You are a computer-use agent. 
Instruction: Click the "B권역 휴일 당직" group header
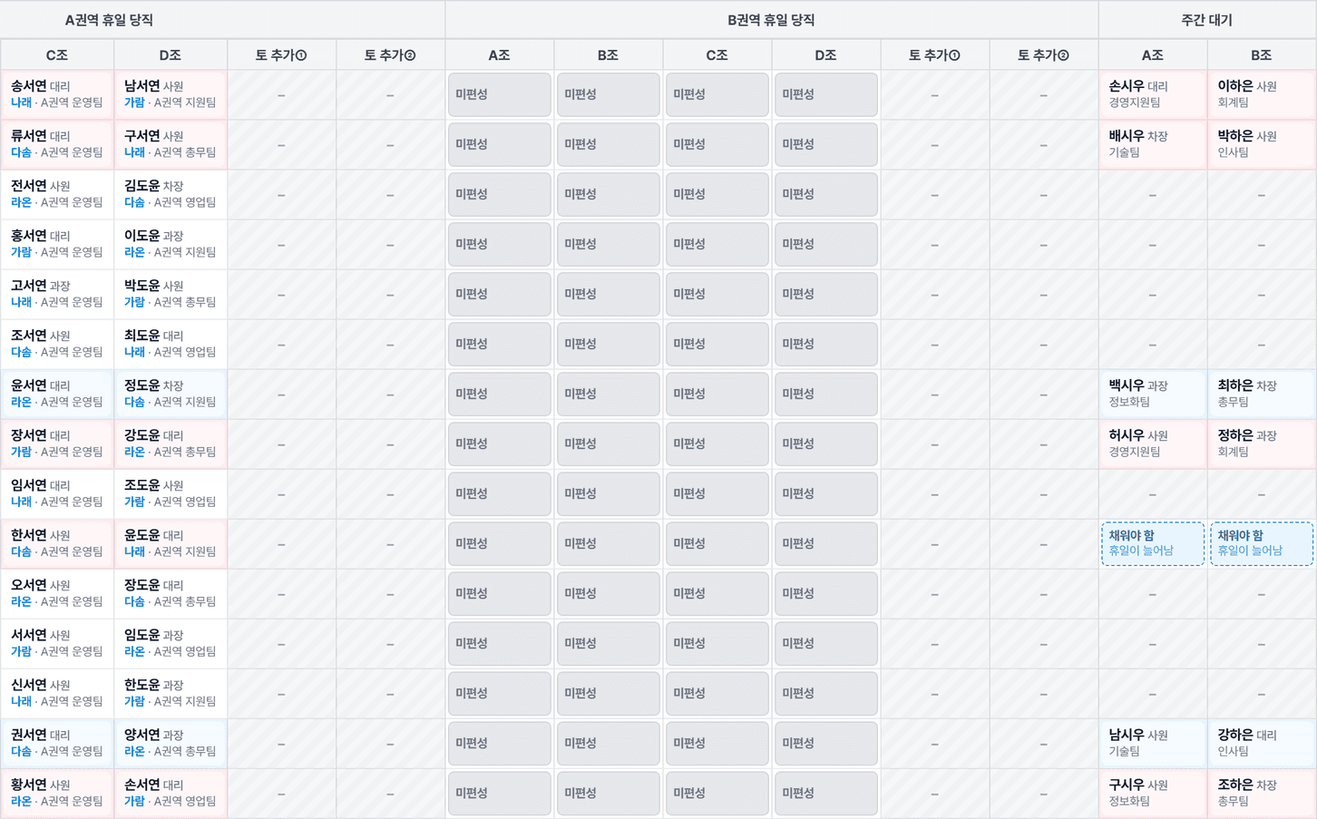pos(772,20)
